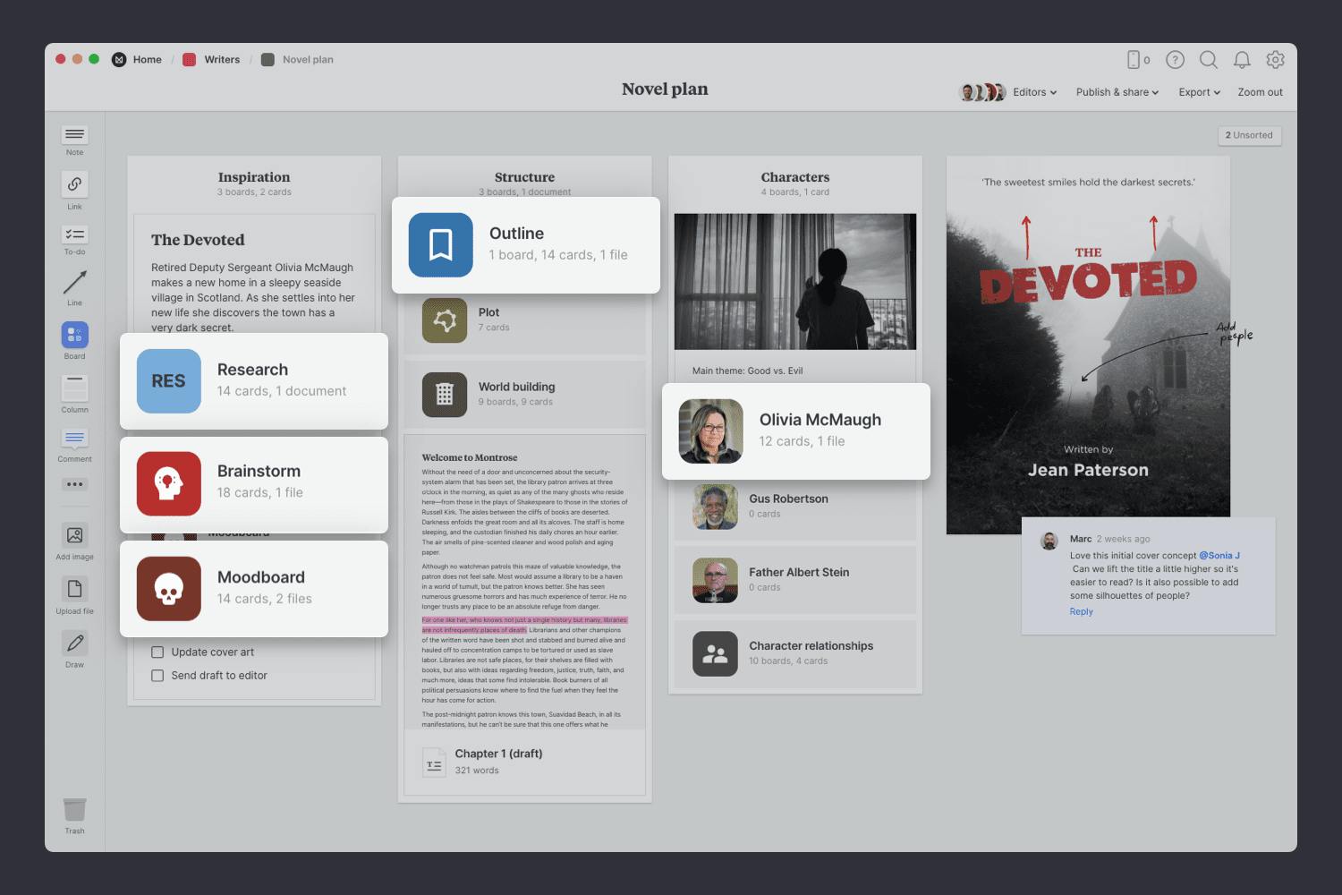Open the Editors dropdown
The image size is (1342, 895).
tap(1032, 92)
